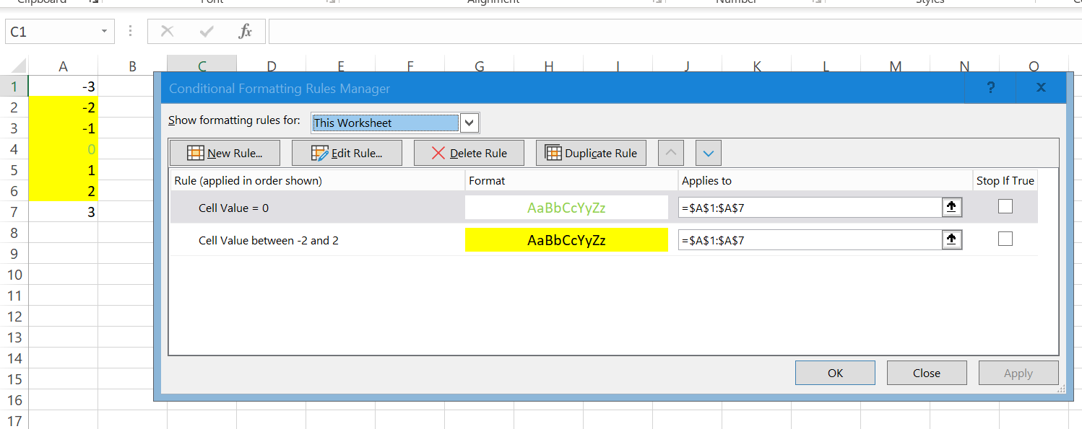Screen dimensions: 1082x429
Task: Expand Show formatting rules for dropdown
Action: pos(469,123)
